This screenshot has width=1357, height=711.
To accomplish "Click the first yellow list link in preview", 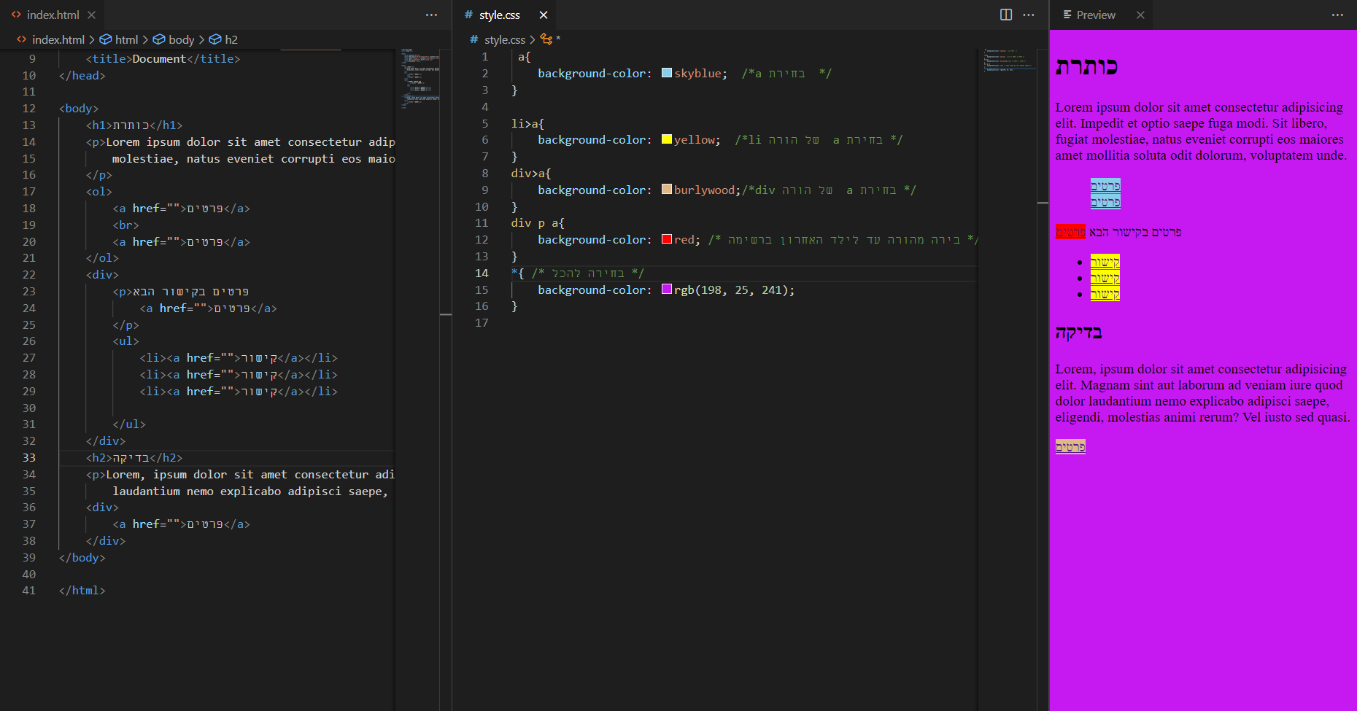I will (1105, 262).
